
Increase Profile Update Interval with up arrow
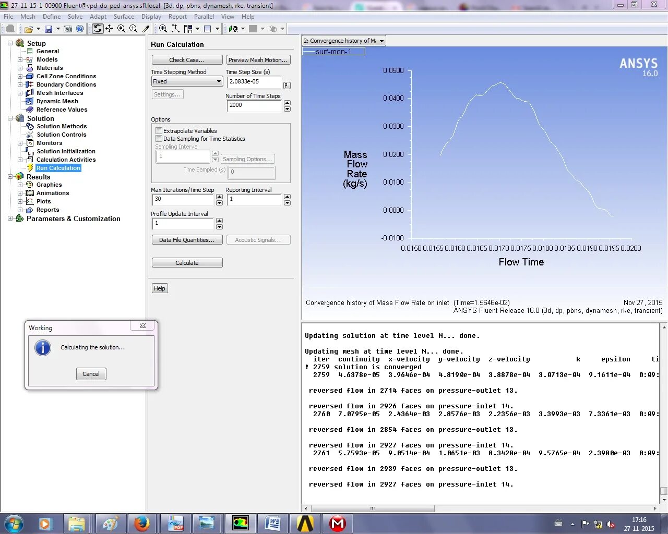[219, 221]
